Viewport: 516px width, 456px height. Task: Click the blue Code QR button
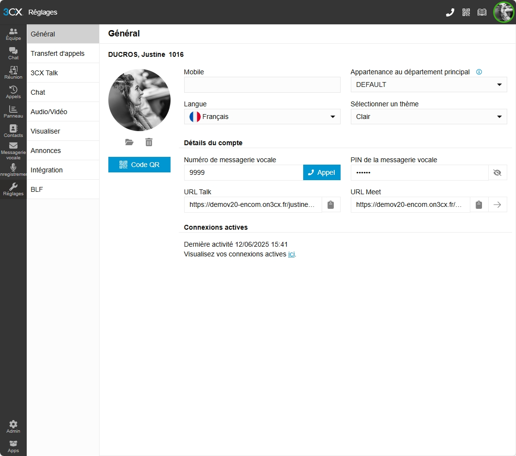(x=139, y=165)
